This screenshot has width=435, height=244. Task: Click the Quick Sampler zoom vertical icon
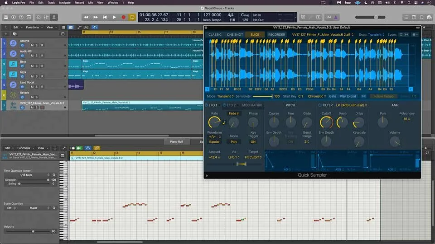coord(401,35)
